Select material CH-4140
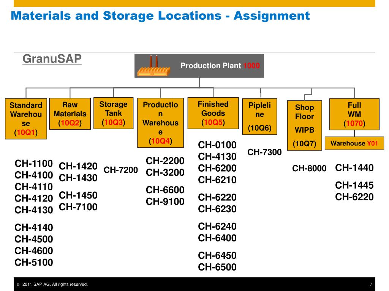The height and width of the screenshot is (291, 389). (x=34, y=227)
